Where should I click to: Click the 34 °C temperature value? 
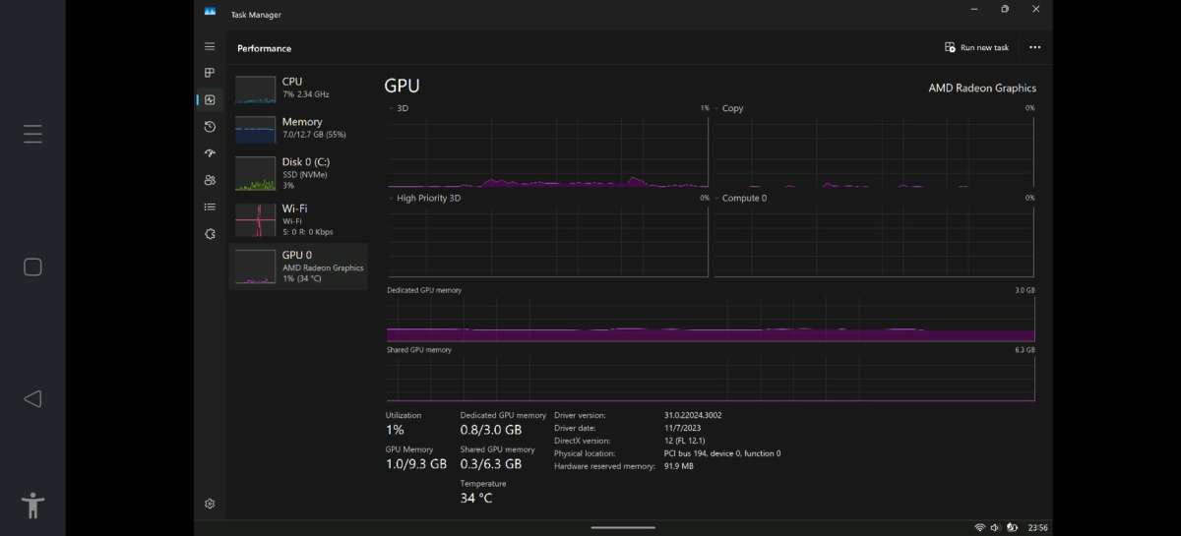click(x=476, y=498)
